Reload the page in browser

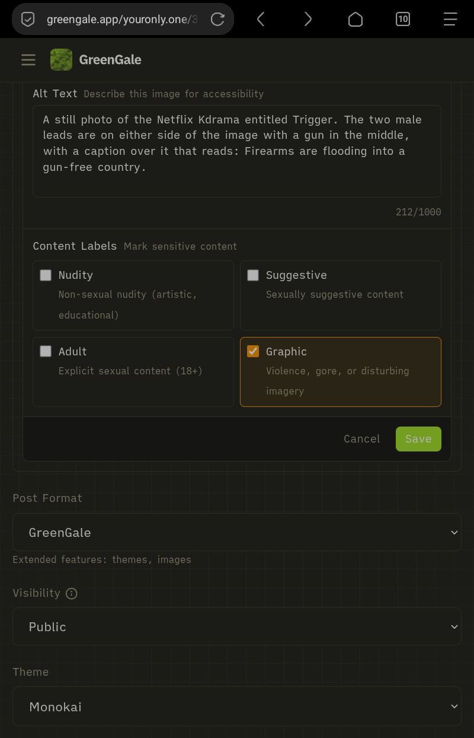click(x=217, y=20)
